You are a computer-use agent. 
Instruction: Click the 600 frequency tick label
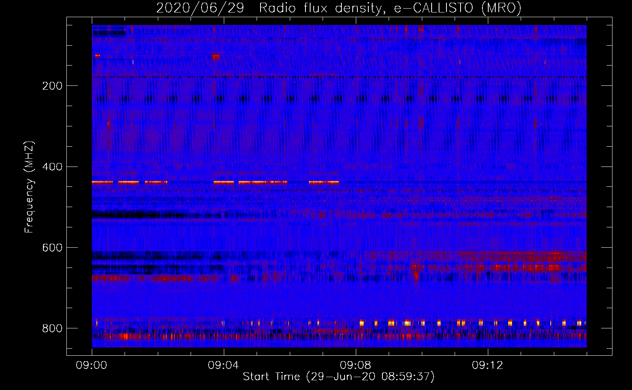(x=52, y=248)
